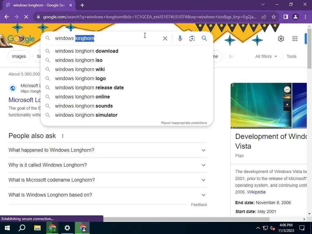Open Windows taskbar search
Image resolution: width=312 pixels, height=234 pixels.
click(22, 228)
